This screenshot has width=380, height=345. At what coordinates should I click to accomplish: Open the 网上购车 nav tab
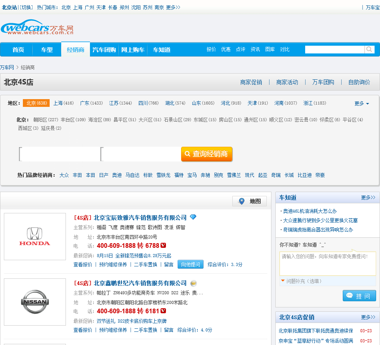click(x=133, y=50)
